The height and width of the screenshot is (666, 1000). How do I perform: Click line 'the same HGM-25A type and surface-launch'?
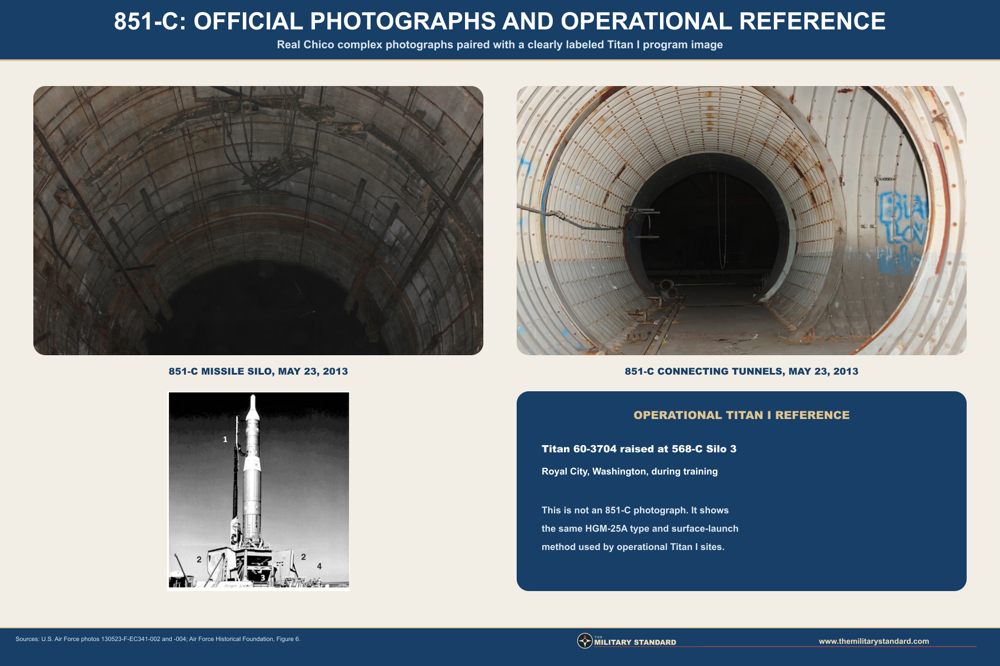[x=640, y=528]
